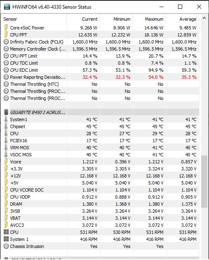Screen dimensions: 209x260
Task: Select the CPU EDC Limit sensor row
Action: (100, 70)
